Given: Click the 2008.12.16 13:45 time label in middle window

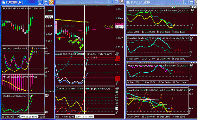Looking at the screenshot, I should [x=84, y=117].
